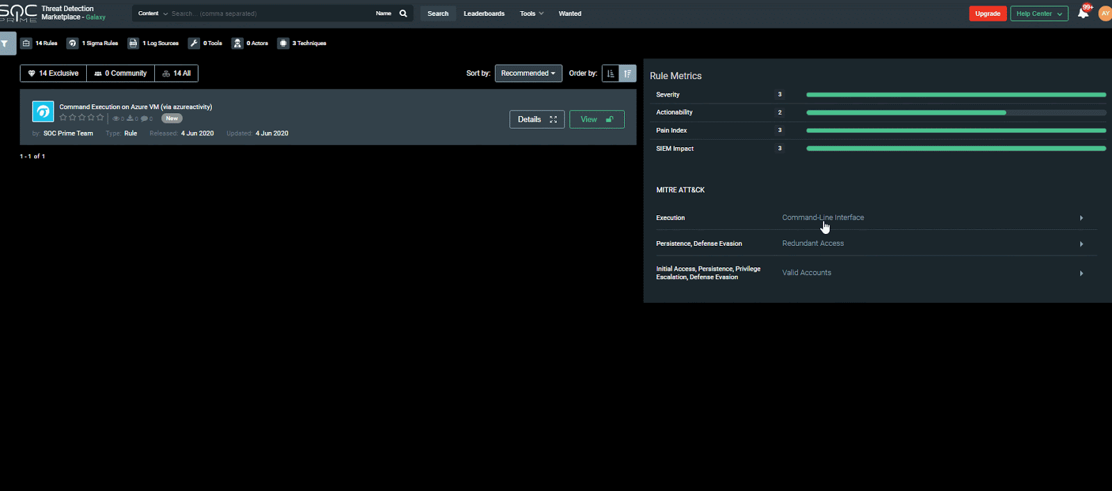The height and width of the screenshot is (491, 1112).
Task: Show 14 All rules
Action: [177, 74]
